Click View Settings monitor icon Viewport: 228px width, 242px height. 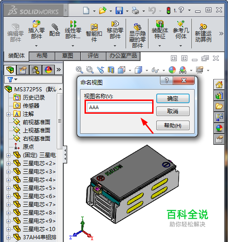click(x=200, y=70)
